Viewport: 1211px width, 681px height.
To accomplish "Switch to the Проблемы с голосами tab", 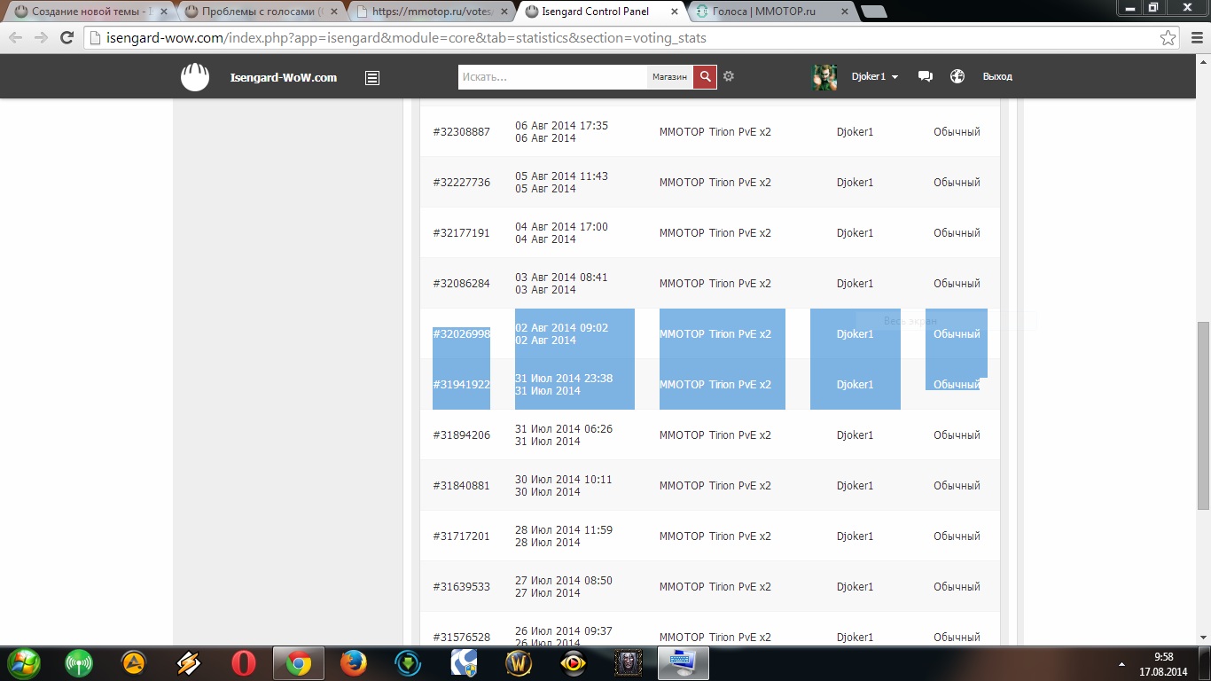I will pos(261,12).
